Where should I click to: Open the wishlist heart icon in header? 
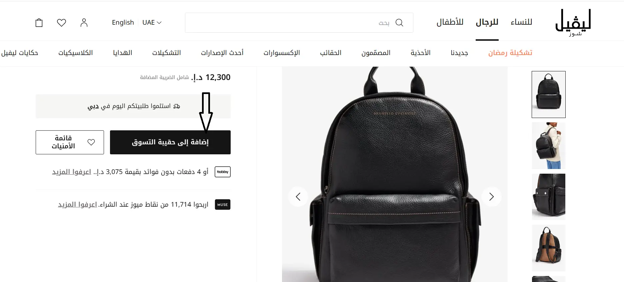[61, 23]
